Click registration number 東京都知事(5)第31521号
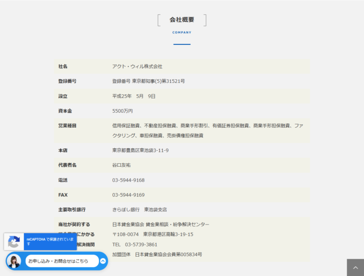This screenshot has width=364, height=276. click(158, 81)
